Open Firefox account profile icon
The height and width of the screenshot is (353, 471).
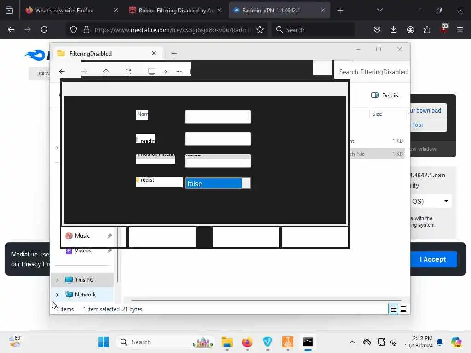410,29
